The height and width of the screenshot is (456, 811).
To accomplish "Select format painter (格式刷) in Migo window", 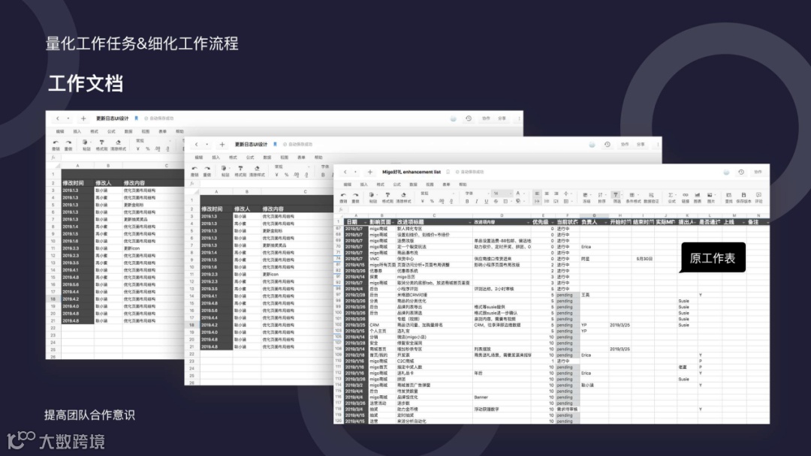I will pyautogui.click(x=387, y=198).
